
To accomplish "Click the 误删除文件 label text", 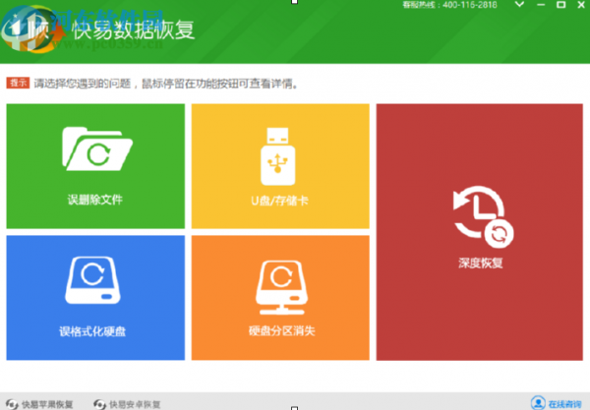I will (95, 200).
